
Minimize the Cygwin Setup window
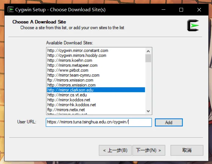[x=163, y=10]
